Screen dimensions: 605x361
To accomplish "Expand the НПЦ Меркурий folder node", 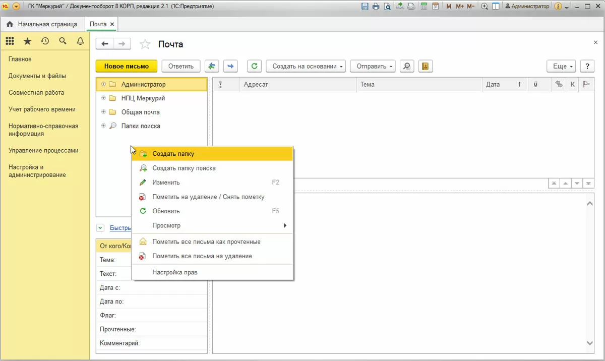I will pyautogui.click(x=103, y=98).
